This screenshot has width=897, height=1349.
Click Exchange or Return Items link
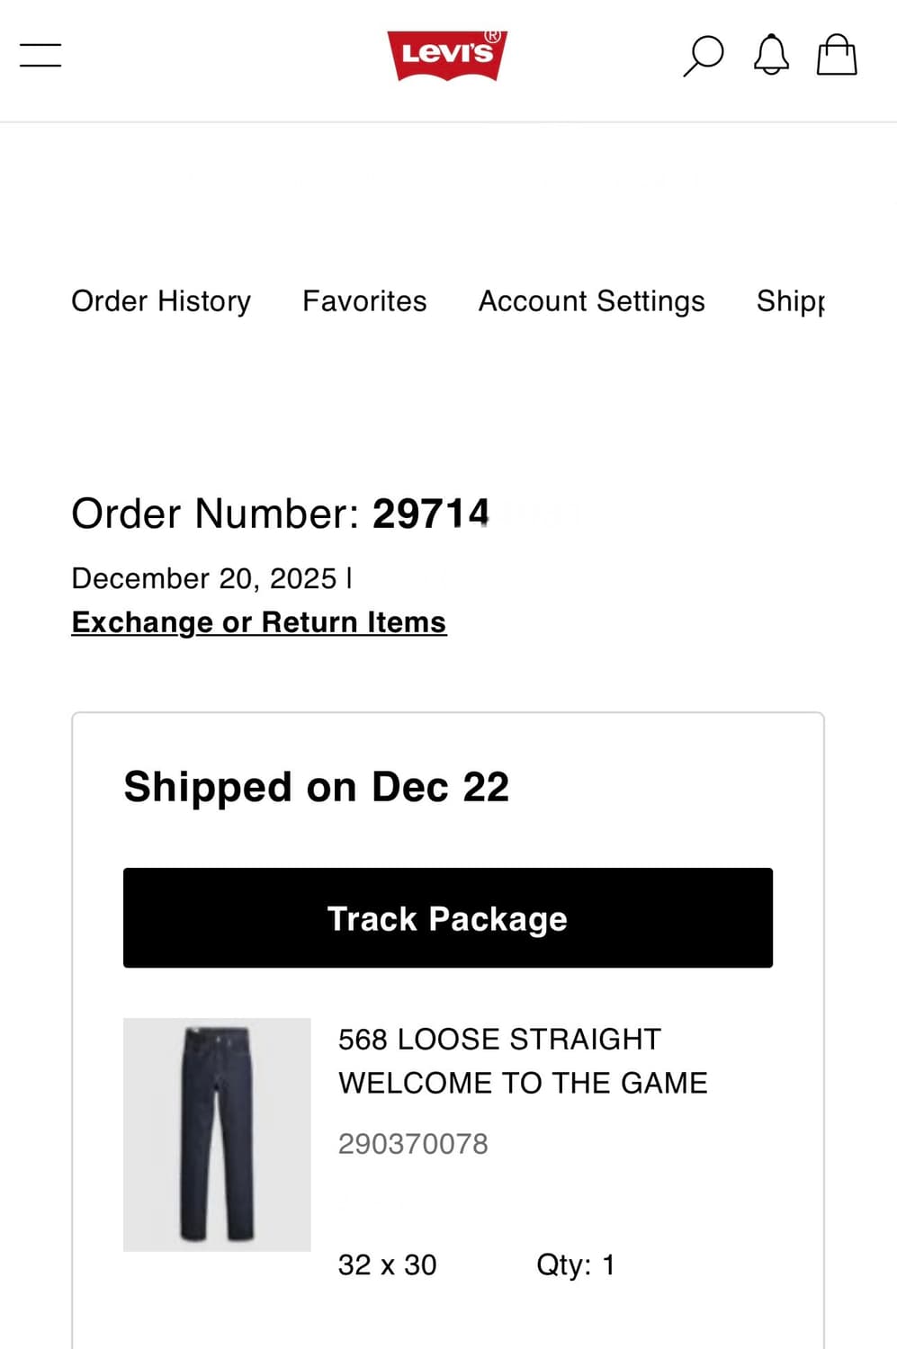(x=259, y=622)
